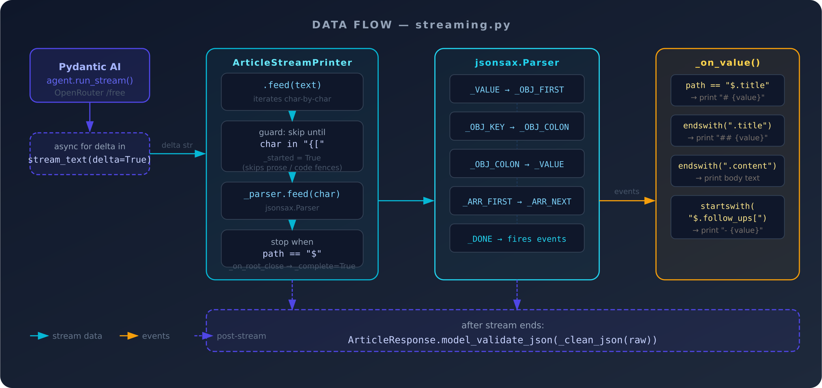Select the 'endswith(".title")' rule box
This screenshot has height=388, width=822.
click(x=728, y=131)
